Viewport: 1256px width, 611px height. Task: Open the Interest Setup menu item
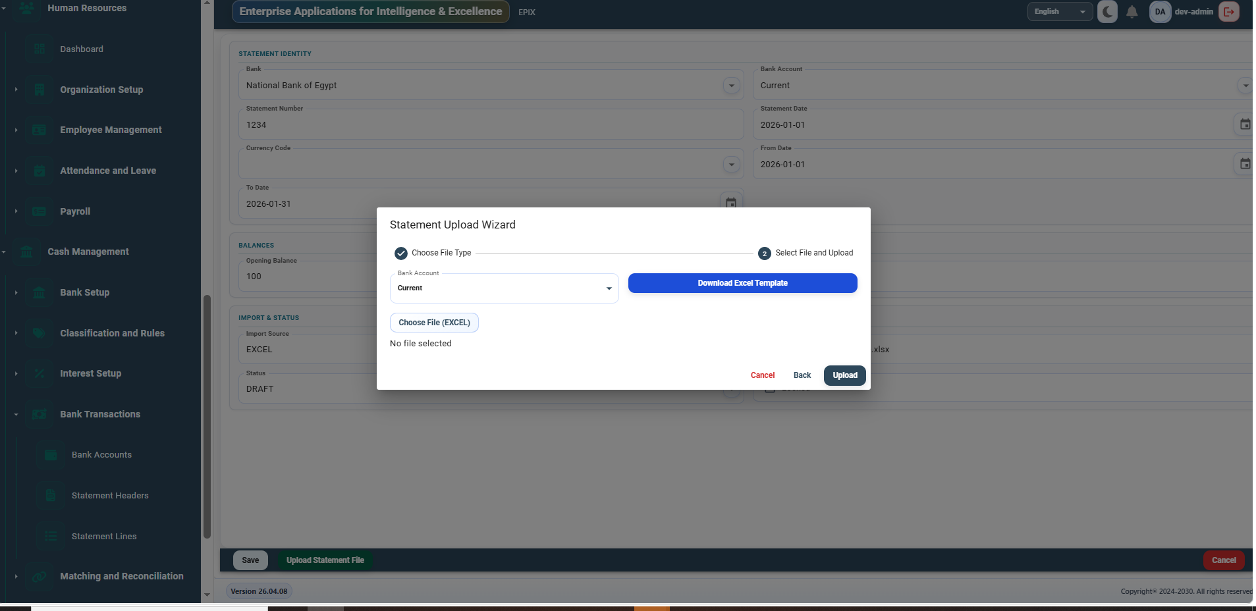pos(91,373)
